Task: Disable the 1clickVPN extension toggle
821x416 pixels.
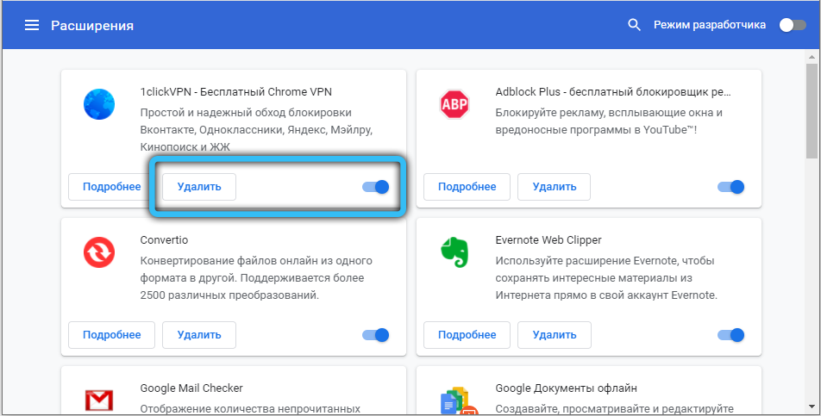Action: [376, 186]
